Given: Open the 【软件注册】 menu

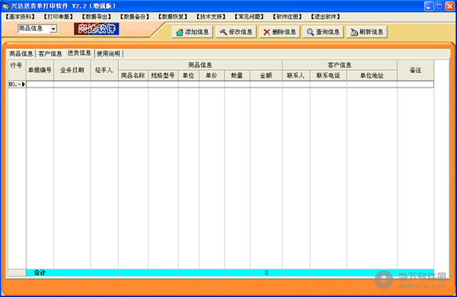Looking at the screenshot, I should coord(287,17).
